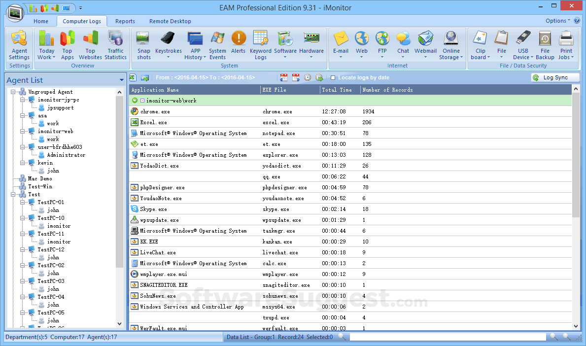586x346 pixels.
Task: Open the Agent List dropdown arrow
Action: [x=122, y=80]
